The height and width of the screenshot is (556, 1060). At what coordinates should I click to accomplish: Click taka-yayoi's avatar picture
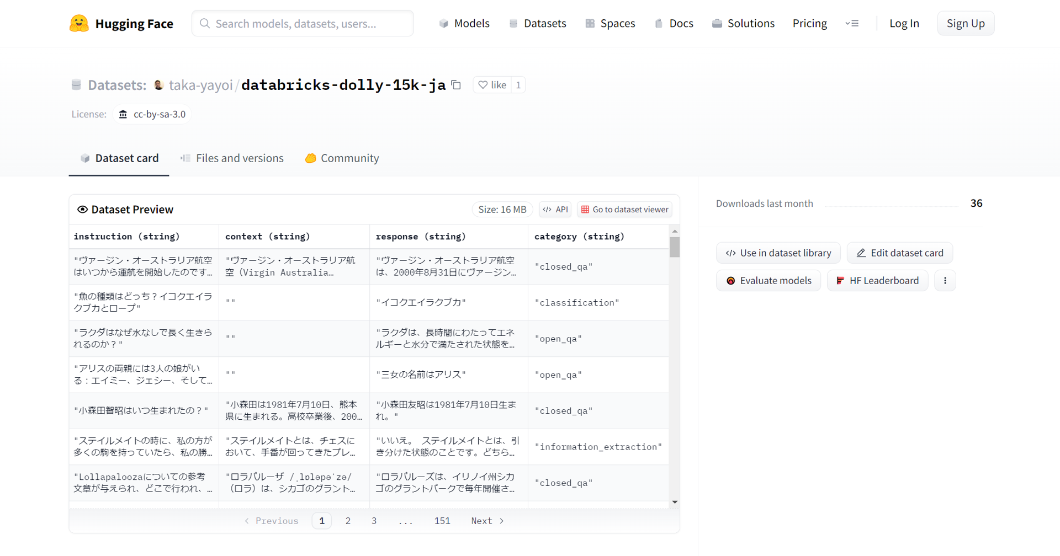(x=158, y=85)
